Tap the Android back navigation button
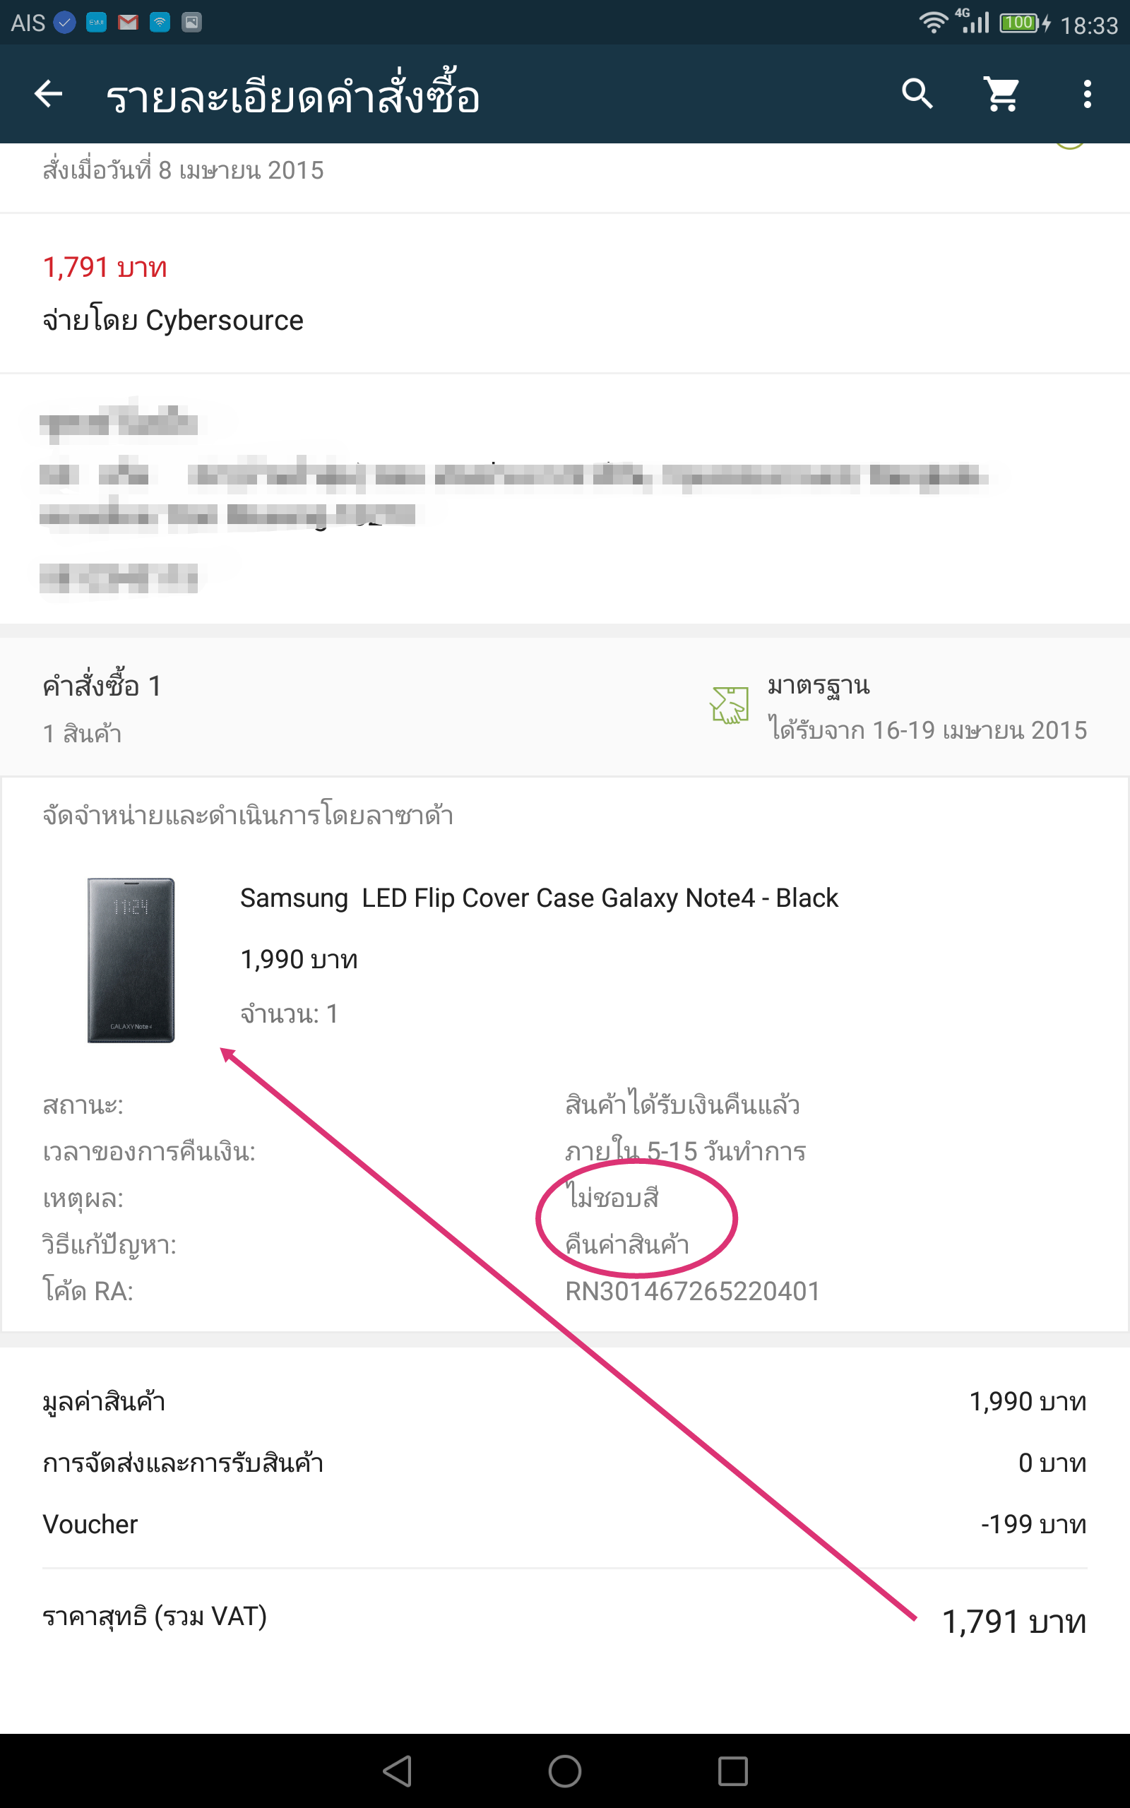Viewport: 1130px width, 1808px height. 397,1771
